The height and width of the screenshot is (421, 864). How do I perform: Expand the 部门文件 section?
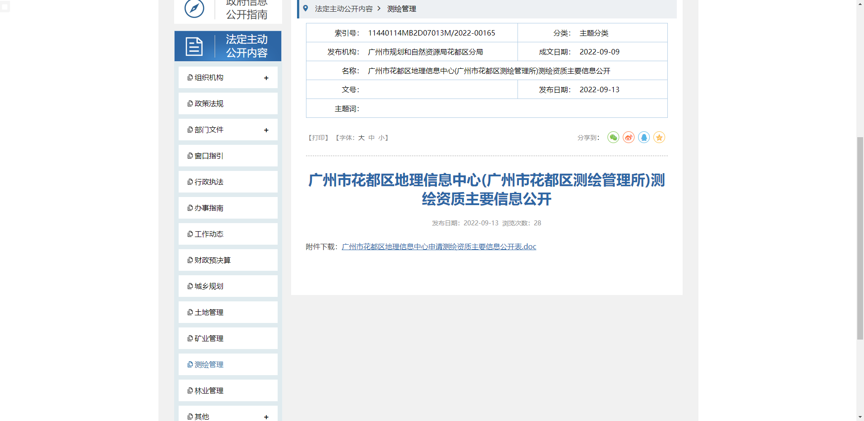(x=266, y=130)
